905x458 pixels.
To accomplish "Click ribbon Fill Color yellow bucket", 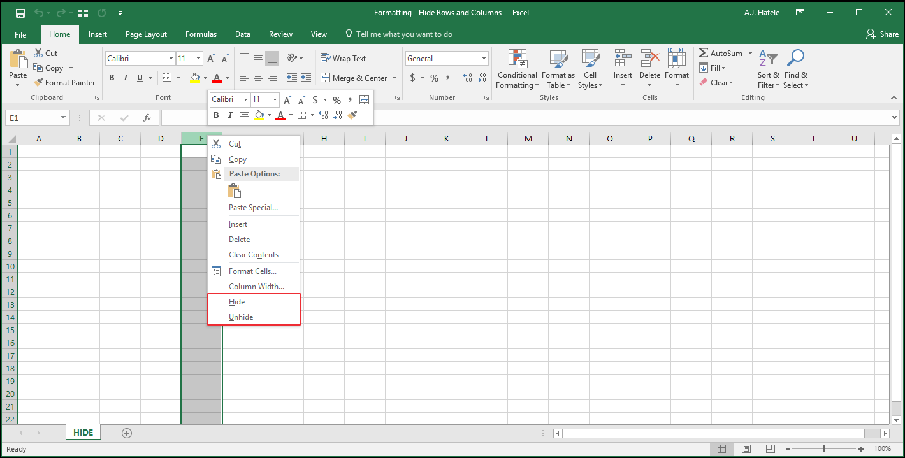I will (195, 78).
